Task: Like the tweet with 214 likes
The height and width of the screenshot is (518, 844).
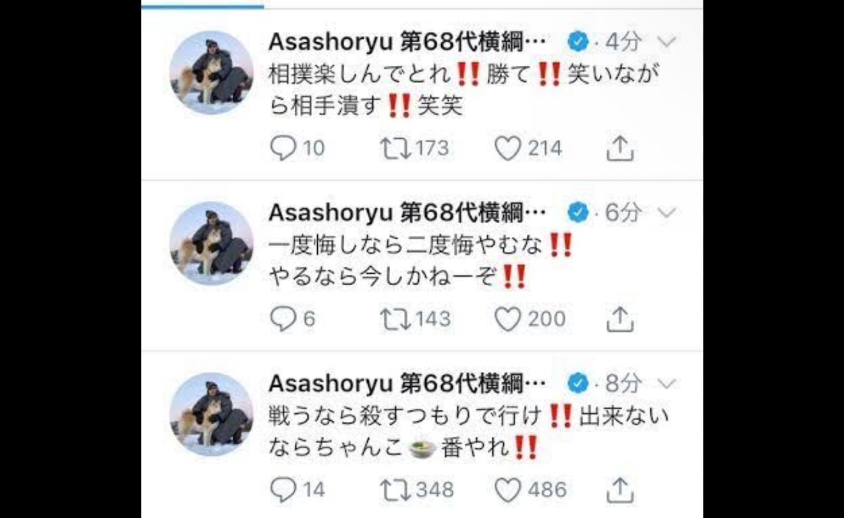Action: 508,148
